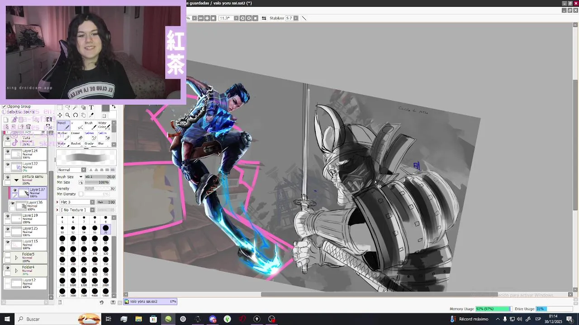Select the magic wand tool
579x325 pixels.
coord(75,107)
